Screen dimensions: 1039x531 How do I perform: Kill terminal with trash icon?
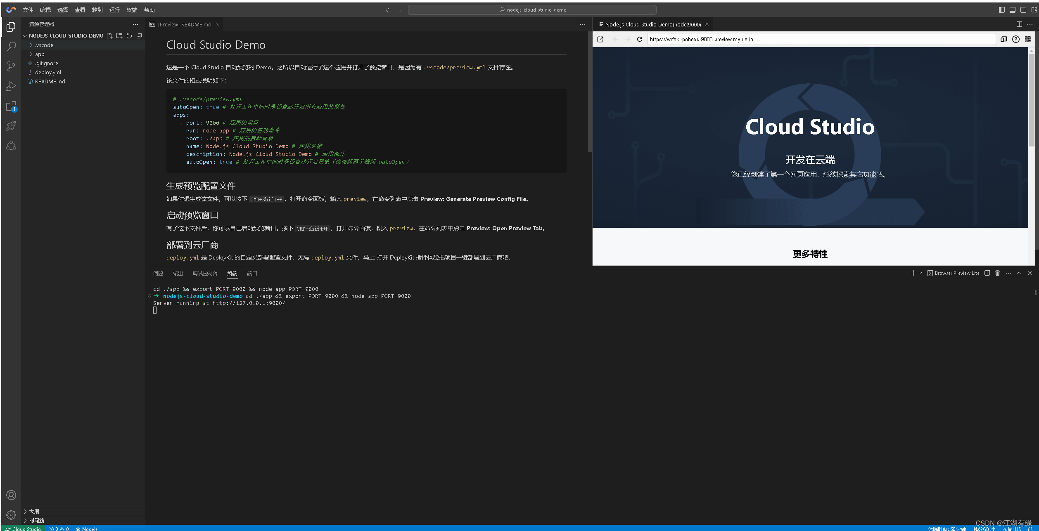pyautogui.click(x=997, y=273)
